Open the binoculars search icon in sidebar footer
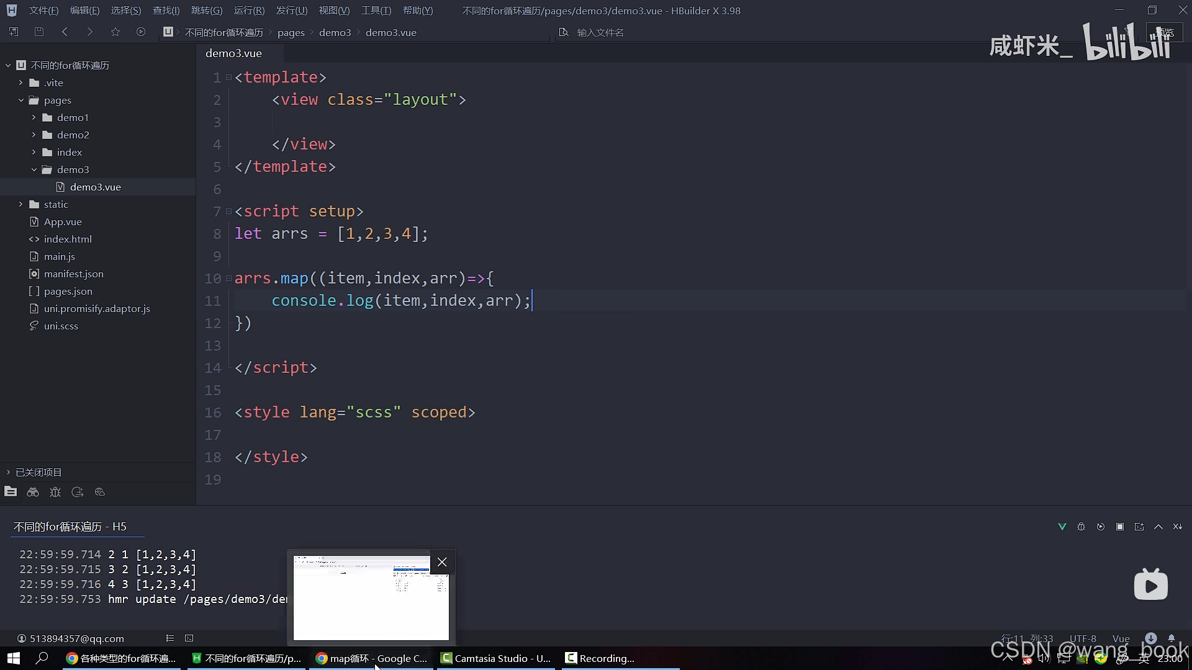Image resolution: width=1192 pixels, height=670 pixels. pyautogui.click(x=33, y=492)
